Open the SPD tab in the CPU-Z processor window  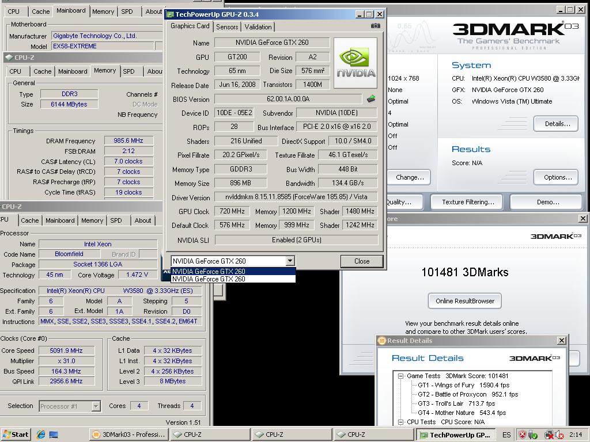pyautogui.click(x=116, y=220)
